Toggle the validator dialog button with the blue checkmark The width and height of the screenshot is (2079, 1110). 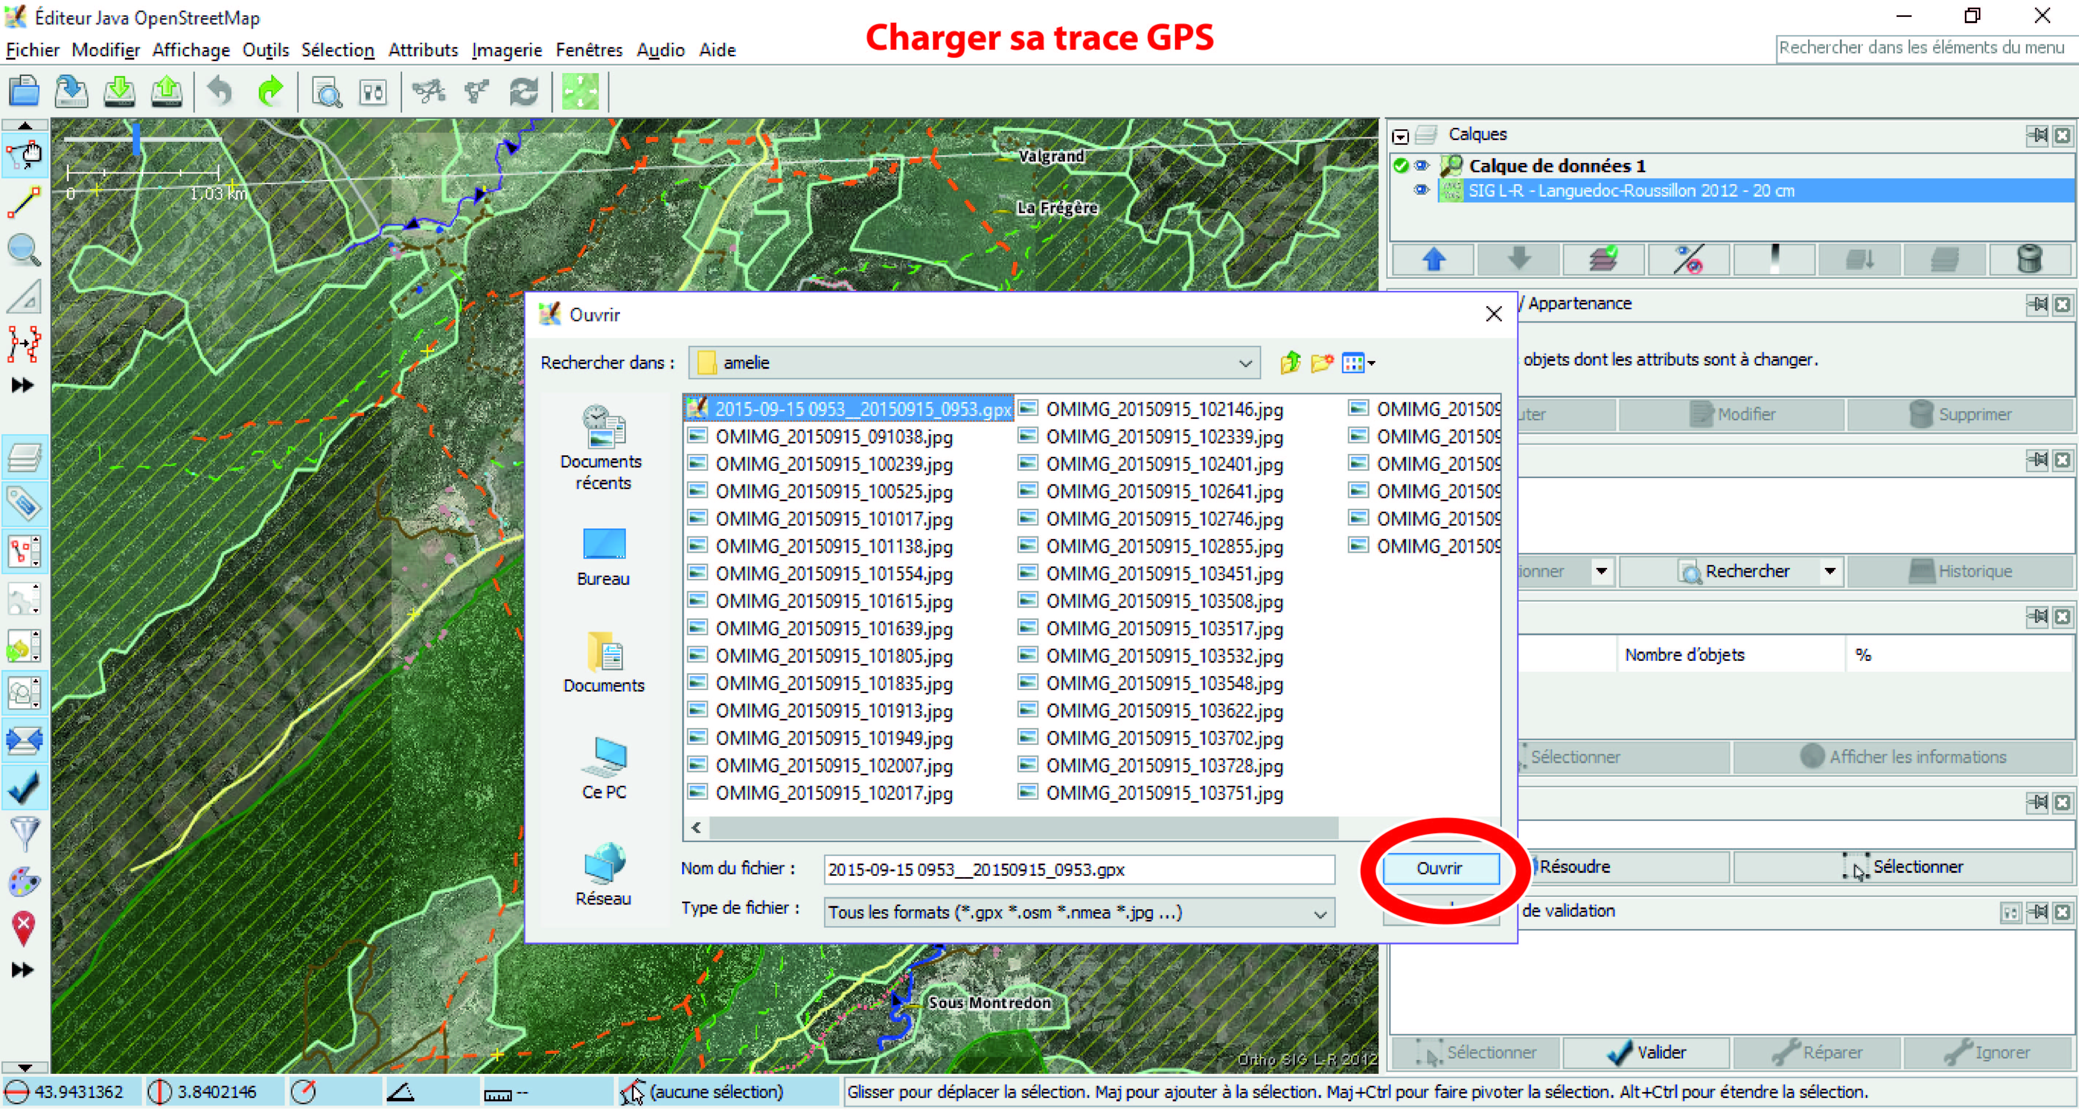click(24, 787)
